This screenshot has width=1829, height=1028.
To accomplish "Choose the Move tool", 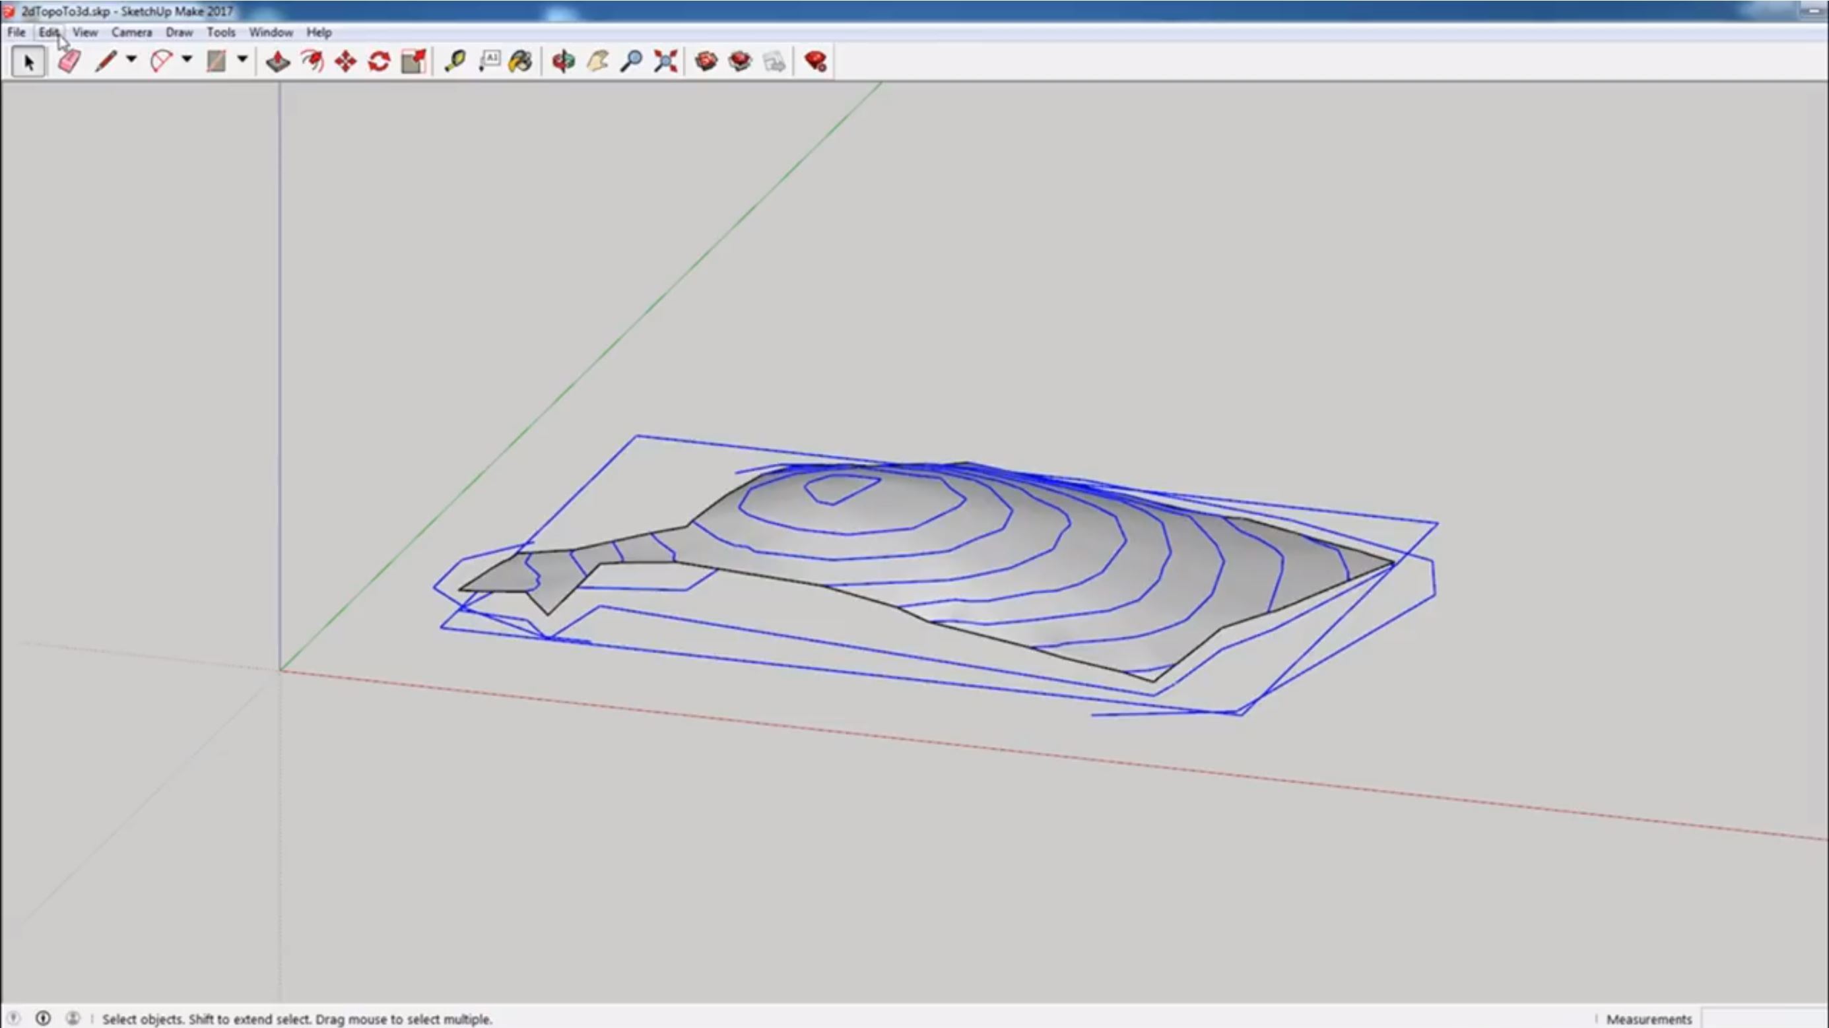I will (346, 62).
